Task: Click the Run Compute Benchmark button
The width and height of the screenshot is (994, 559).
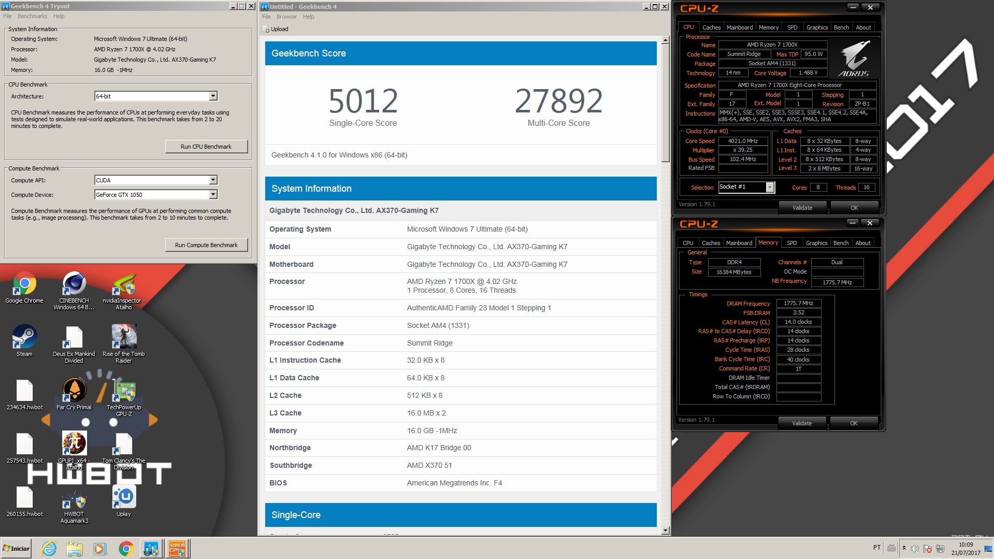Action: point(206,245)
